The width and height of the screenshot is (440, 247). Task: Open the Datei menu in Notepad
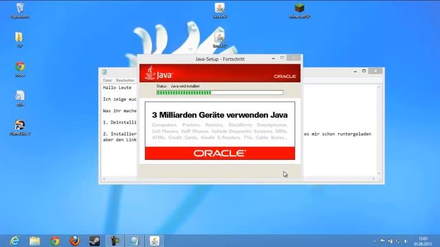[107, 80]
